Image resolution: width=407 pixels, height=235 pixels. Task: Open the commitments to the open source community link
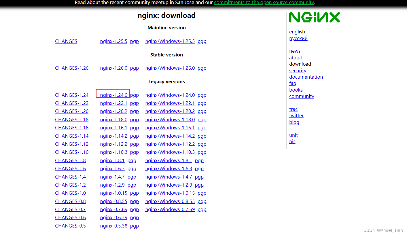point(264,3)
